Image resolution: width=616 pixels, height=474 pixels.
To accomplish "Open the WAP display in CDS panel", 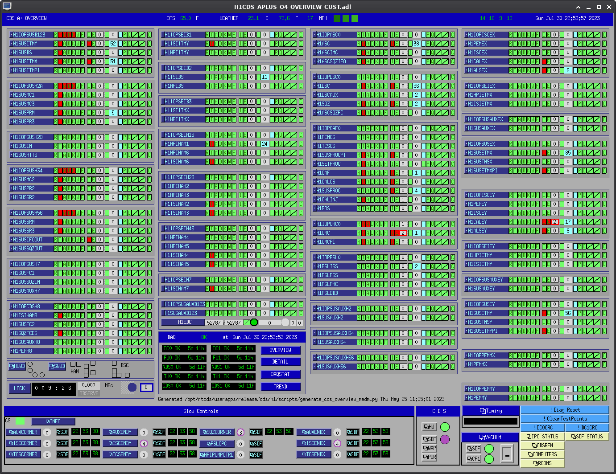I will [x=429, y=448].
